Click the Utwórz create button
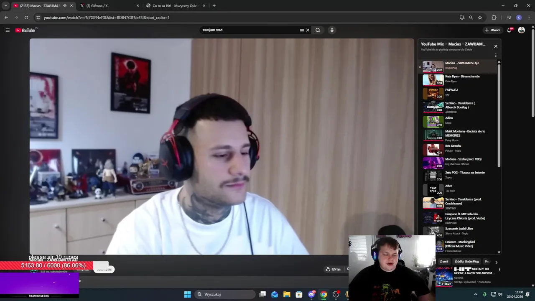 coord(493,30)
